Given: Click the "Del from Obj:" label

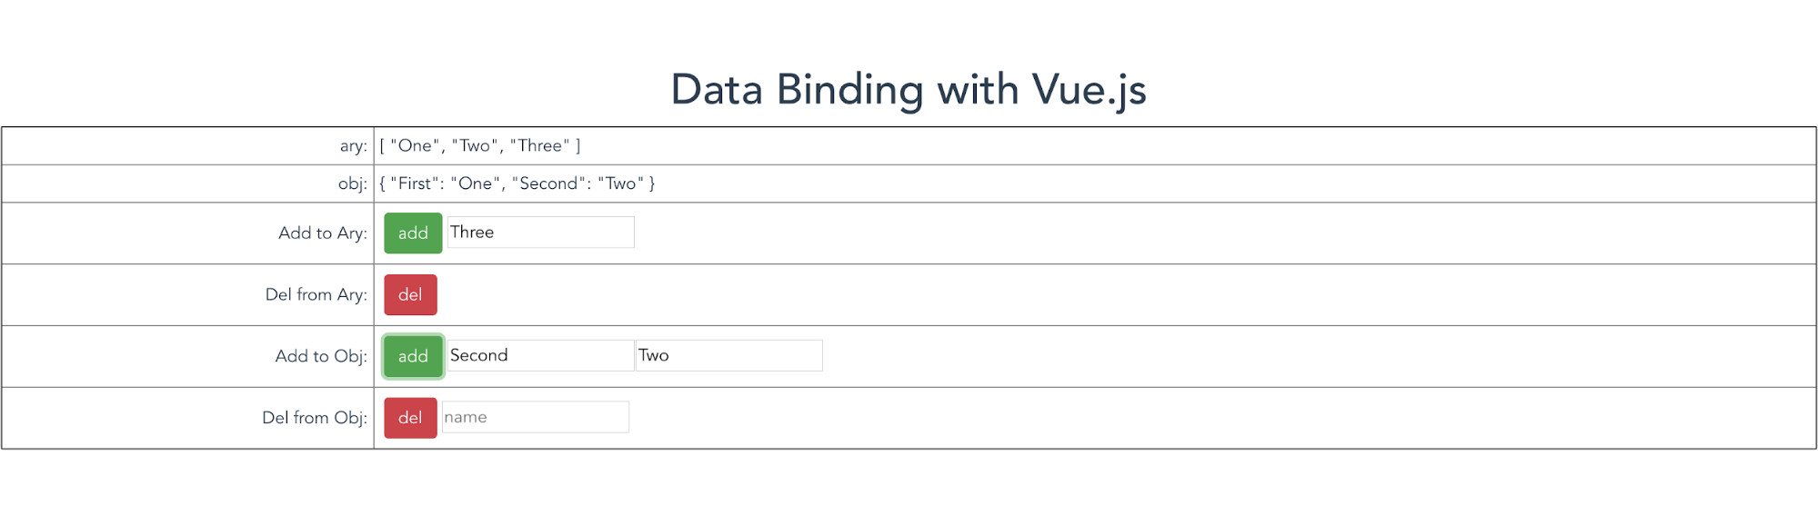Looking at the screenshot, I should click(x=314, y=418).
